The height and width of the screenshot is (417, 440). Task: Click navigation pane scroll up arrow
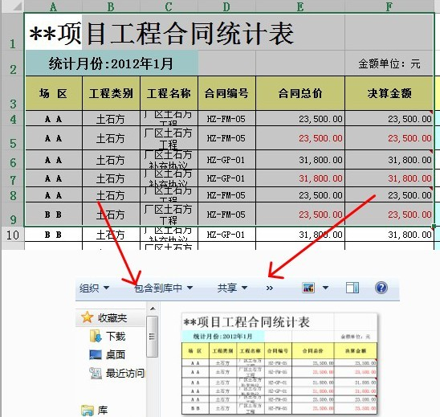click(153, 309)
